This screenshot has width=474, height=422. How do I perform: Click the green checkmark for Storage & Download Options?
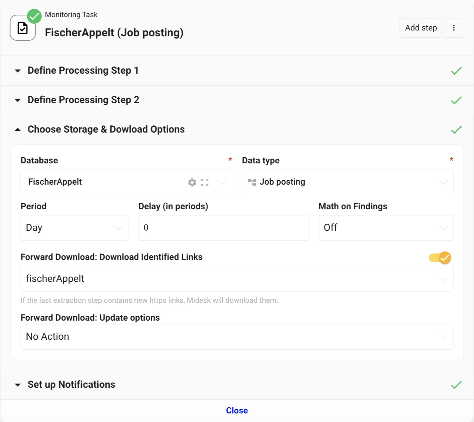pos(456,130)
